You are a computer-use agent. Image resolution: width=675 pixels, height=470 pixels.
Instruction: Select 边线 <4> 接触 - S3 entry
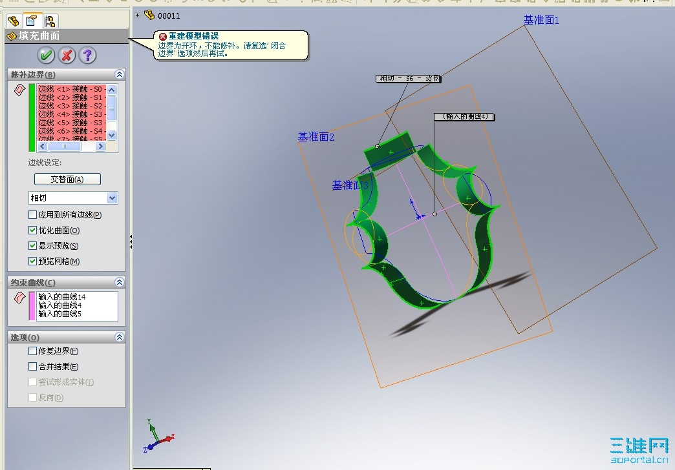[x=72, y=114]
